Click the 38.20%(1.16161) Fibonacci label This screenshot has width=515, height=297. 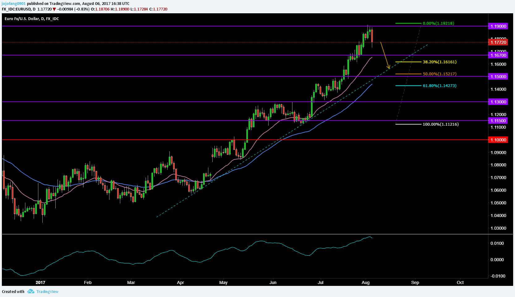click(x=440, y=62)
